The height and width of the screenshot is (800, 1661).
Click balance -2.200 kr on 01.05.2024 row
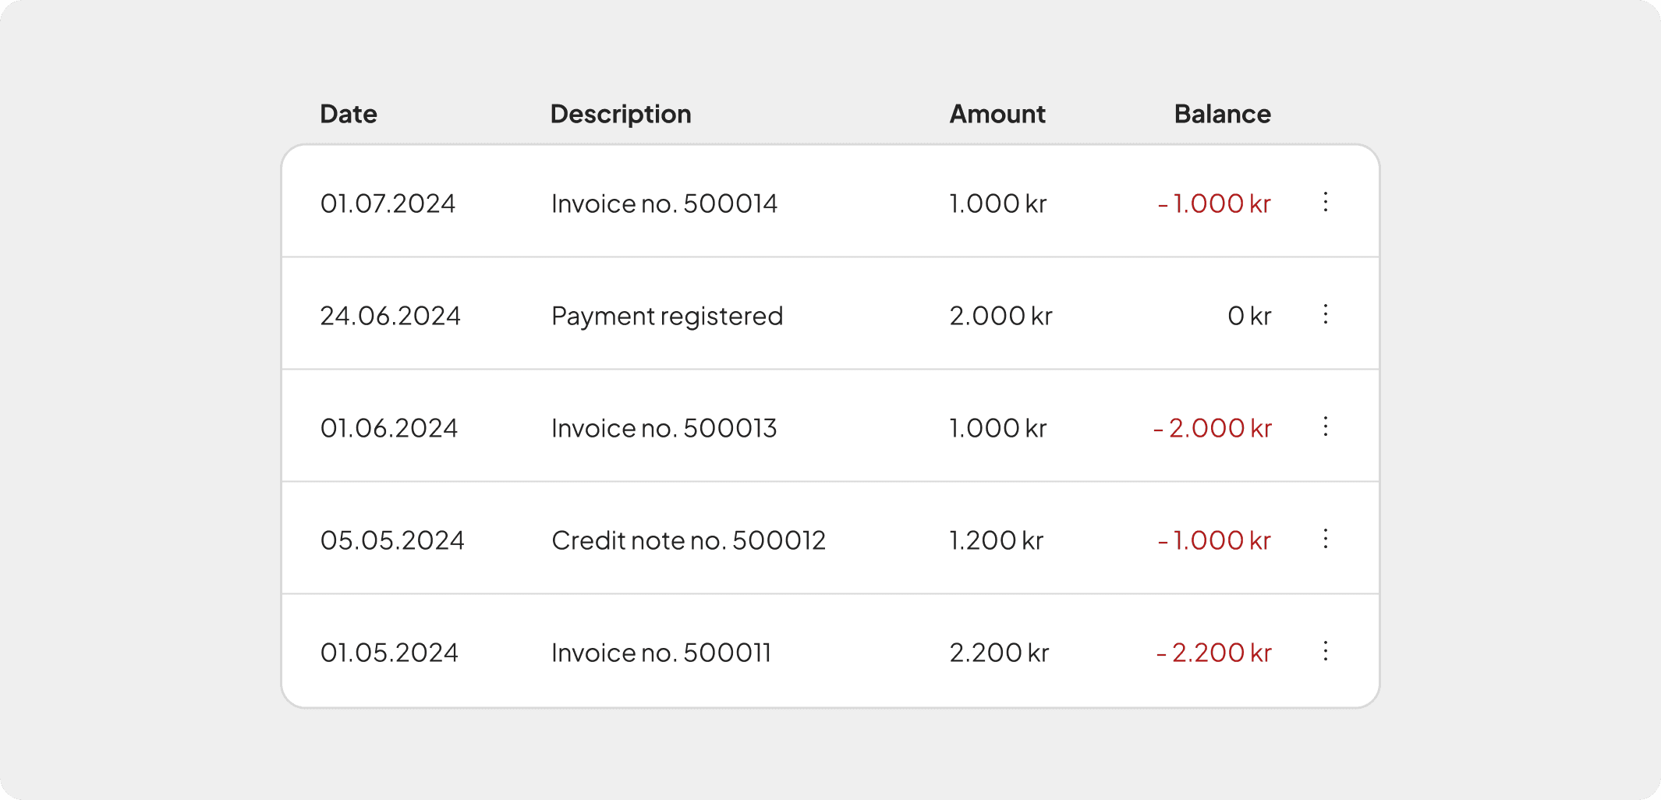point(1214,653)
